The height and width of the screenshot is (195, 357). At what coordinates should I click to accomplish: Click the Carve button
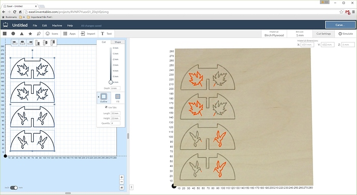pos(340,25)
